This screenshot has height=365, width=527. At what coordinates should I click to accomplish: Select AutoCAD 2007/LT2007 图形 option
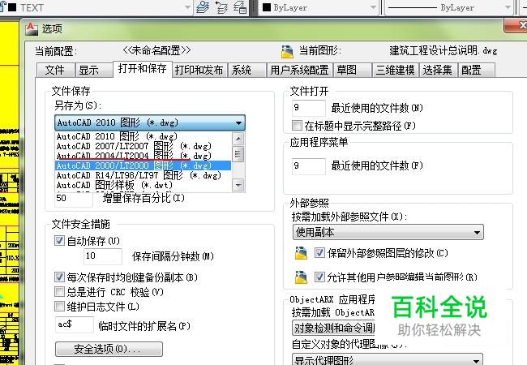(144, 146)
